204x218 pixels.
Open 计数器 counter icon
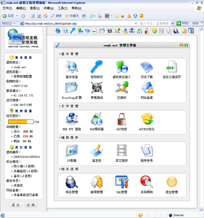pos(72,151)
